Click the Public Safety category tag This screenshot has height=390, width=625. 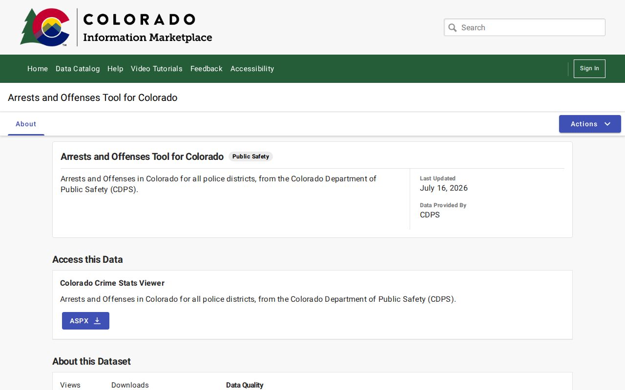click(x=250, y=156)
